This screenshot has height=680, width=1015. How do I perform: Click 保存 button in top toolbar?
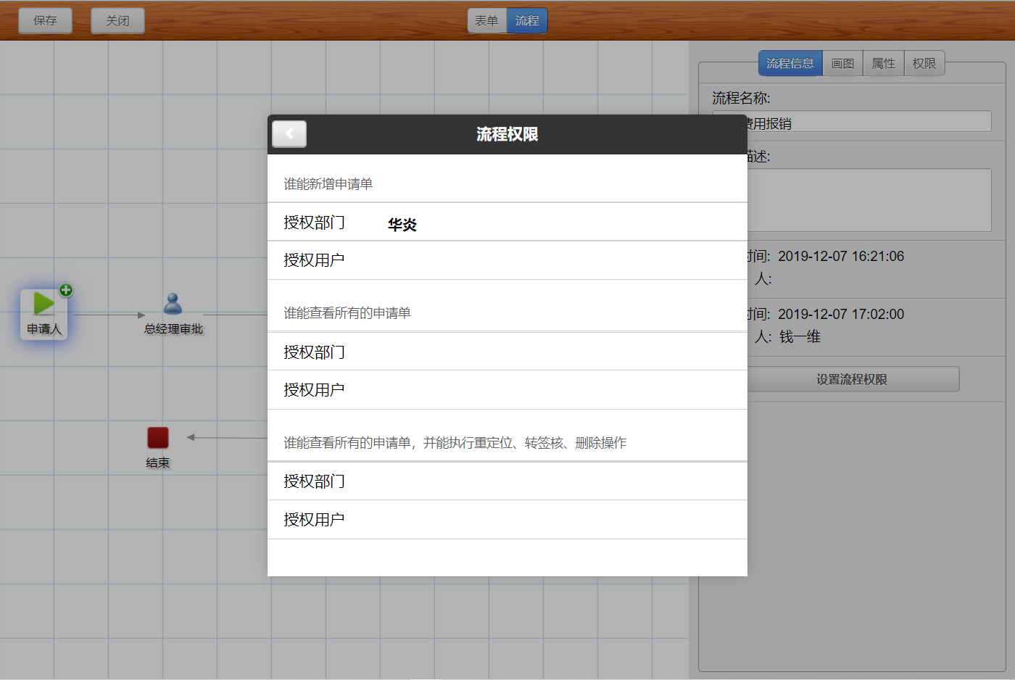(x=45, y=20)
